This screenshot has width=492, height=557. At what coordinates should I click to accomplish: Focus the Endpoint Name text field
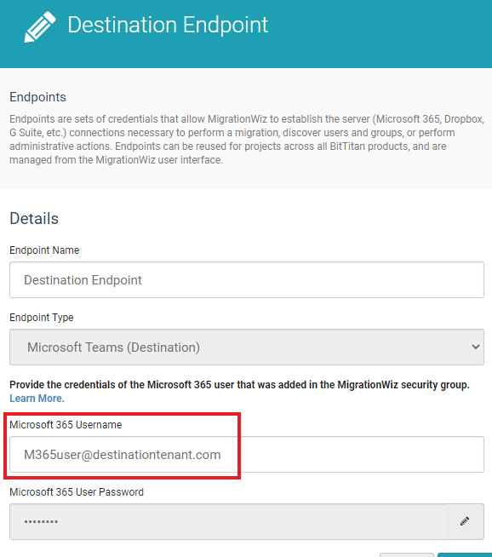point(247,280)
